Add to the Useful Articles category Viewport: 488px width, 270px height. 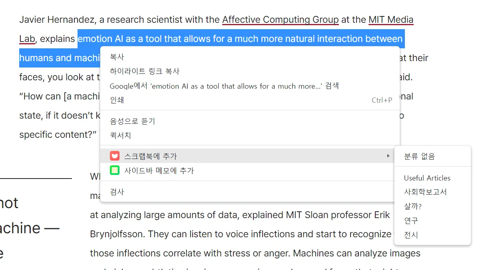(x=427, y=178)
